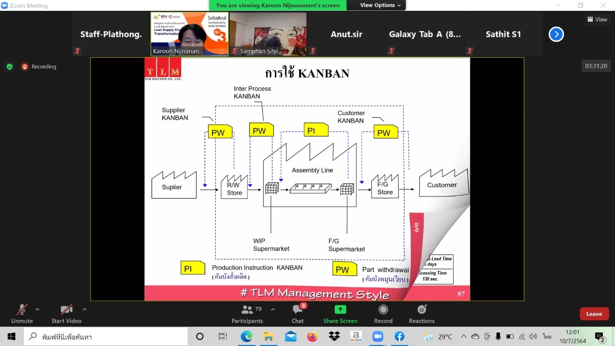Open weather widget showing 29°C
The height and width of the screenshot is (346, 615).
point(438,337)
